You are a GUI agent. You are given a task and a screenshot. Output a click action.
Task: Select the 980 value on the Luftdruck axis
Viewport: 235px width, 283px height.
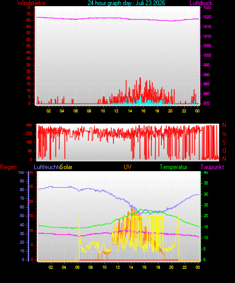(206, 93)
